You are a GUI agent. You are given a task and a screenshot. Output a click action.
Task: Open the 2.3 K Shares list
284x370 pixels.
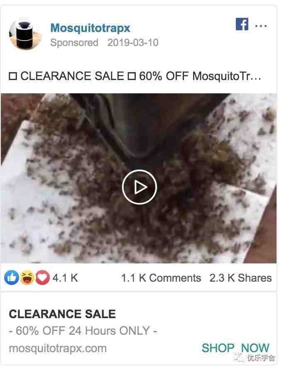pos(240,278)
